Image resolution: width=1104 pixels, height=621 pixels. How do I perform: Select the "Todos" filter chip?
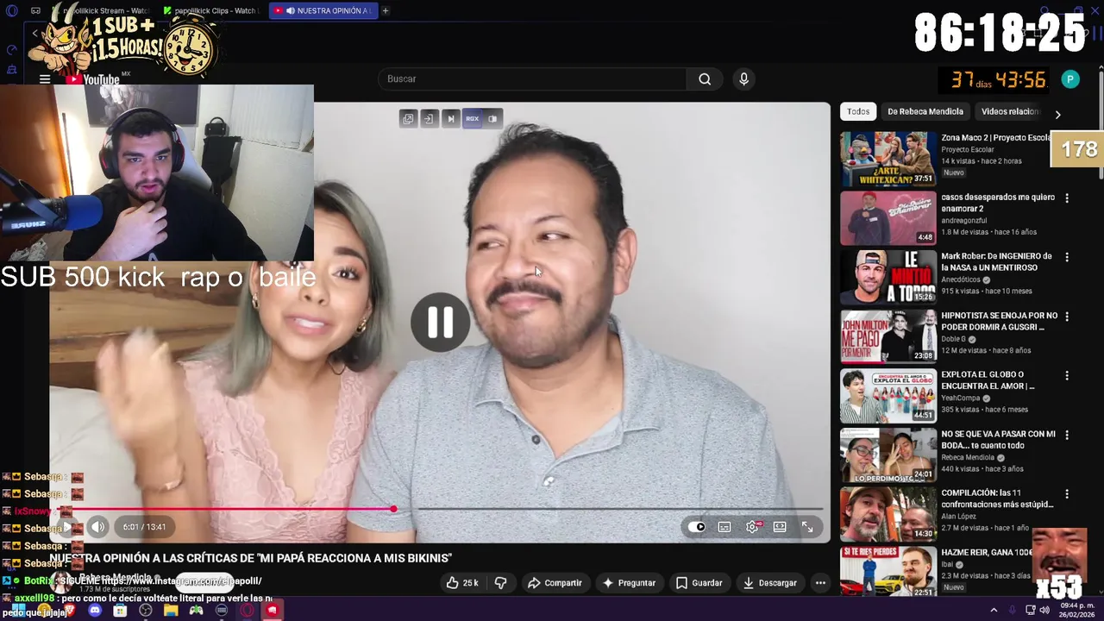858,111
